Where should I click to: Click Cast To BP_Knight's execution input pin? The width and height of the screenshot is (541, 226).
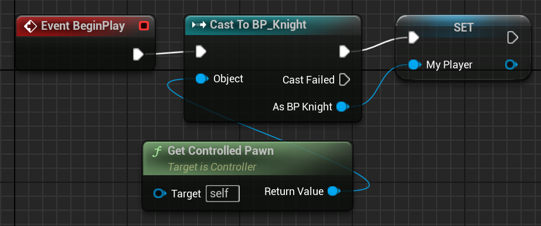201,52
